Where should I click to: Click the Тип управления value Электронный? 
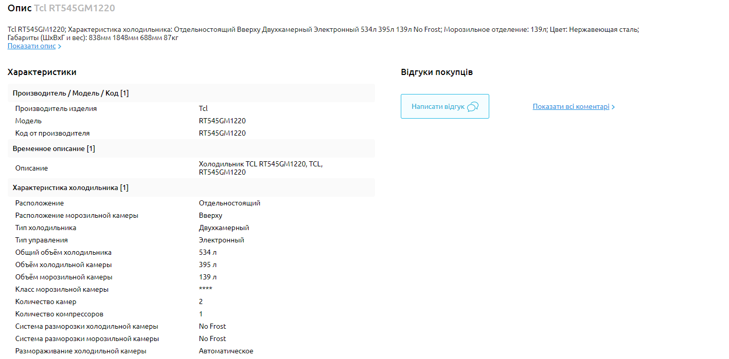tap(221, 240)
